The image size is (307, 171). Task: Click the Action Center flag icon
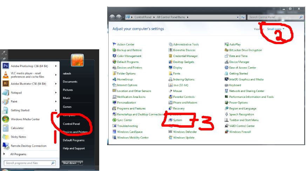pyautogui.click(x=114, y=44)
